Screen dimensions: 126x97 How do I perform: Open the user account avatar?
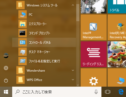(6, 56)
